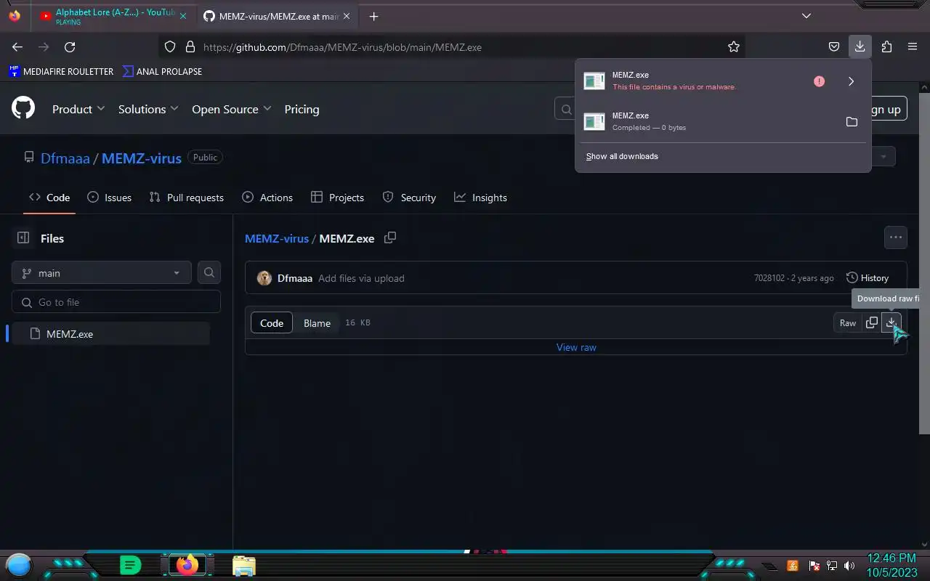Click the GitHub Octocat logo

(x=23, y=109)
